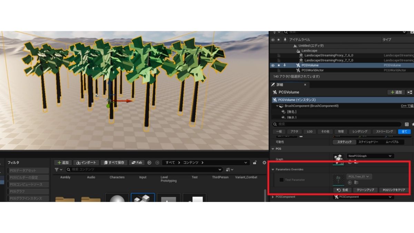Select the 一般 details filter tab
414x233 pixels.
point(280,132)
